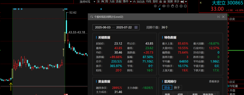Toggle 均线 moving averages
The height and width of the screenshot is (95, 244).
coord(149,2)
